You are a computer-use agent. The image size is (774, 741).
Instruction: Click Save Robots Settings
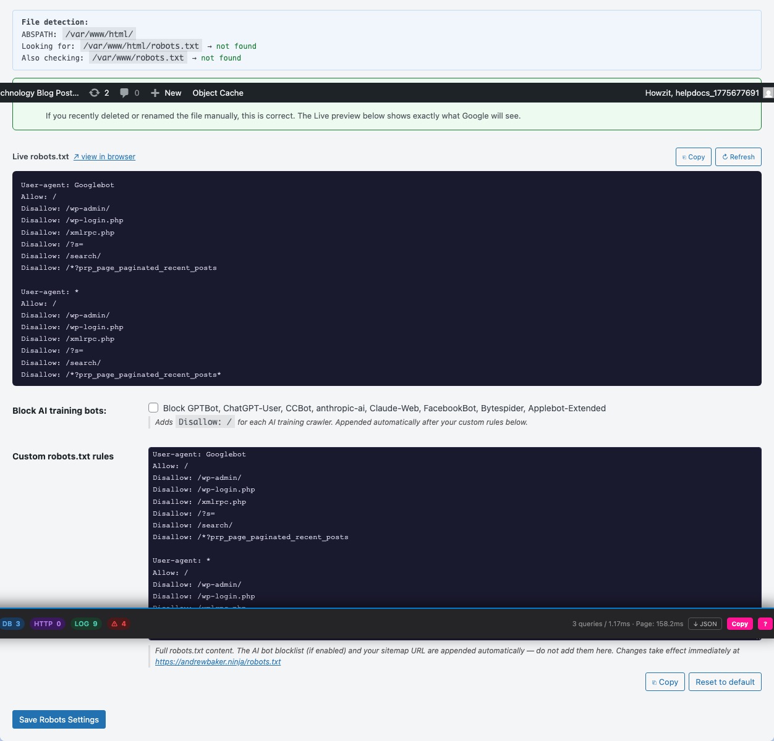[59, 719]
